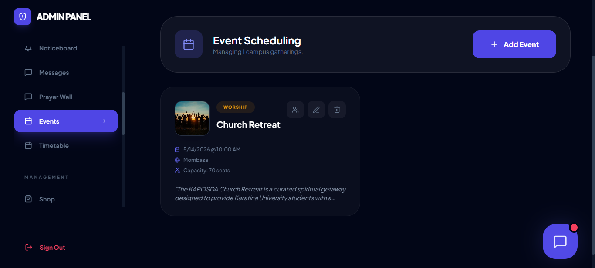Click the Admin Panel shield logo

coord(22,16)
